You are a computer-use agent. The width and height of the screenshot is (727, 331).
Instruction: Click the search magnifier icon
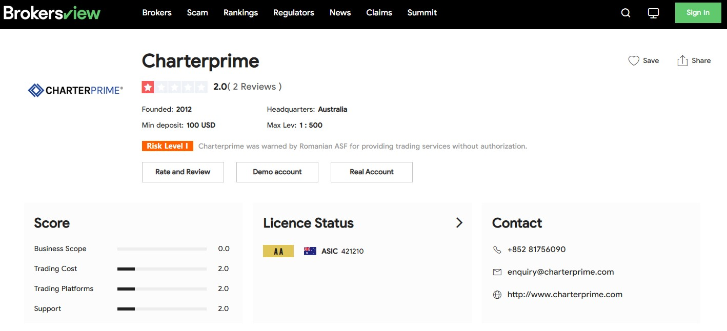click(625, 13)
